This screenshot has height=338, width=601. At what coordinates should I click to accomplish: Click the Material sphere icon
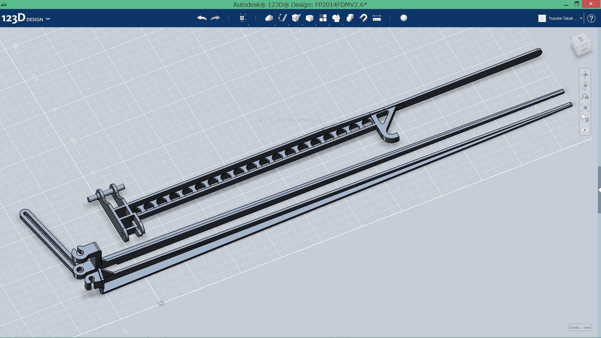tap(403, 18)
